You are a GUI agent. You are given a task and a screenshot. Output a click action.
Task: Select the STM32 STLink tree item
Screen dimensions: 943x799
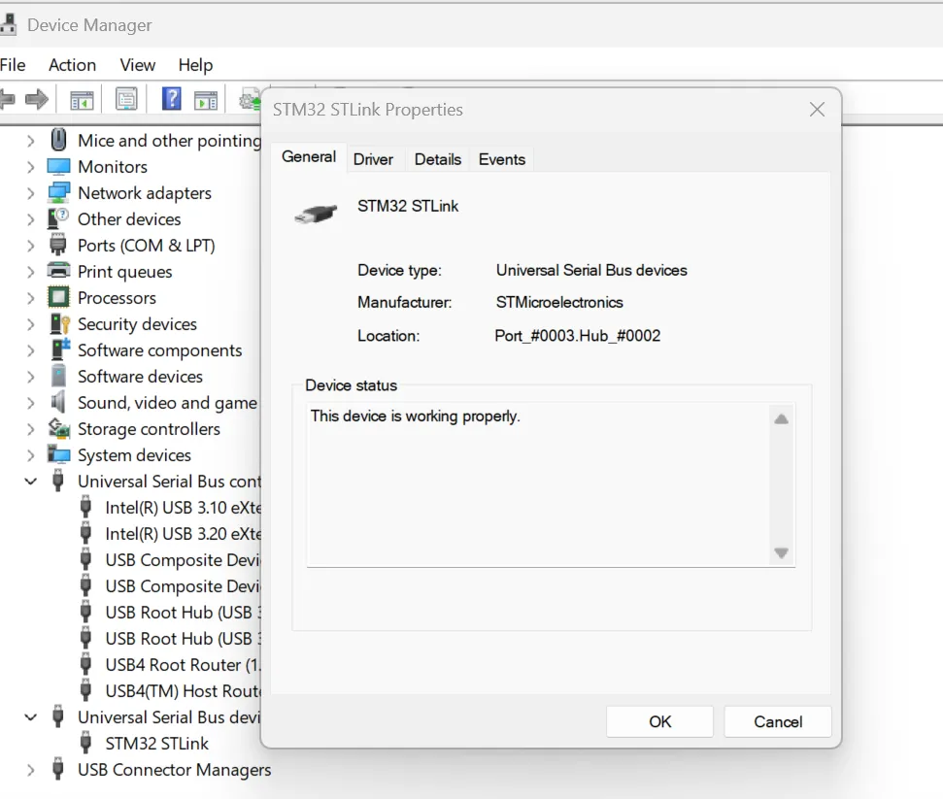[x=157, y=743]
